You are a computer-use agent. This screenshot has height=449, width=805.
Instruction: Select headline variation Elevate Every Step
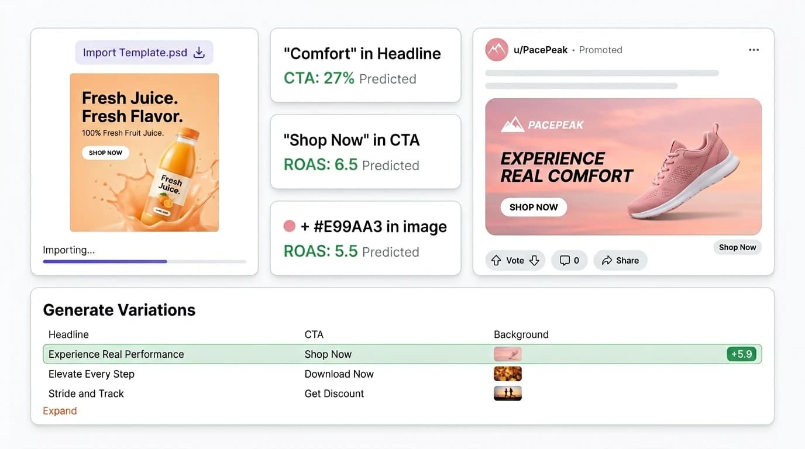[x=91, y=374]
